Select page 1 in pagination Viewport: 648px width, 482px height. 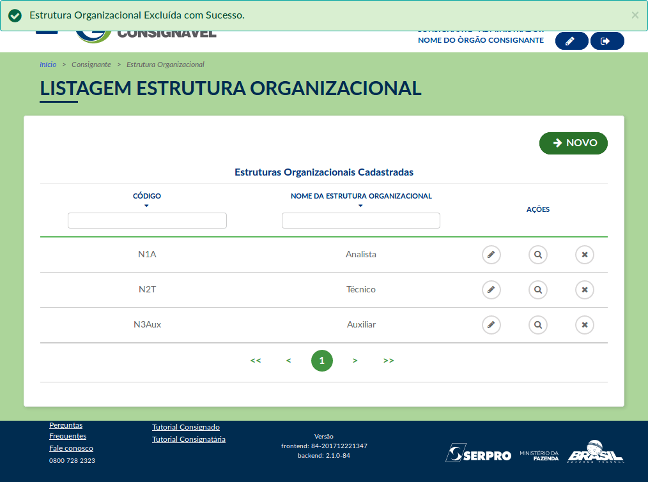click(x=322, y=361)
